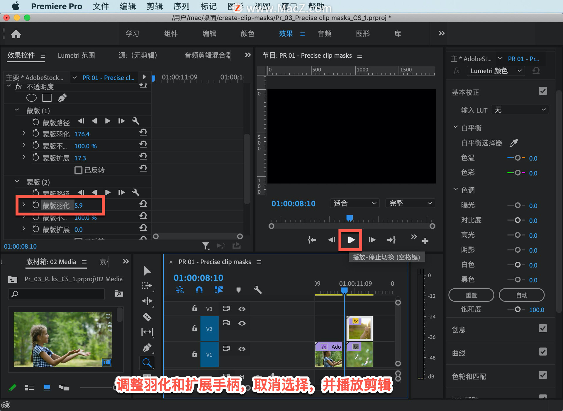Toggle 色轮和匹配 section checkbox
Image resolution: width=563 pixels, height=411 pixels.
pos(543,375)
